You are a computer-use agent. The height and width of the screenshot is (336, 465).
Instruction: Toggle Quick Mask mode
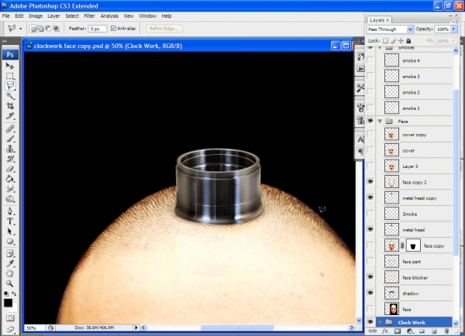[x=10, y=318]
